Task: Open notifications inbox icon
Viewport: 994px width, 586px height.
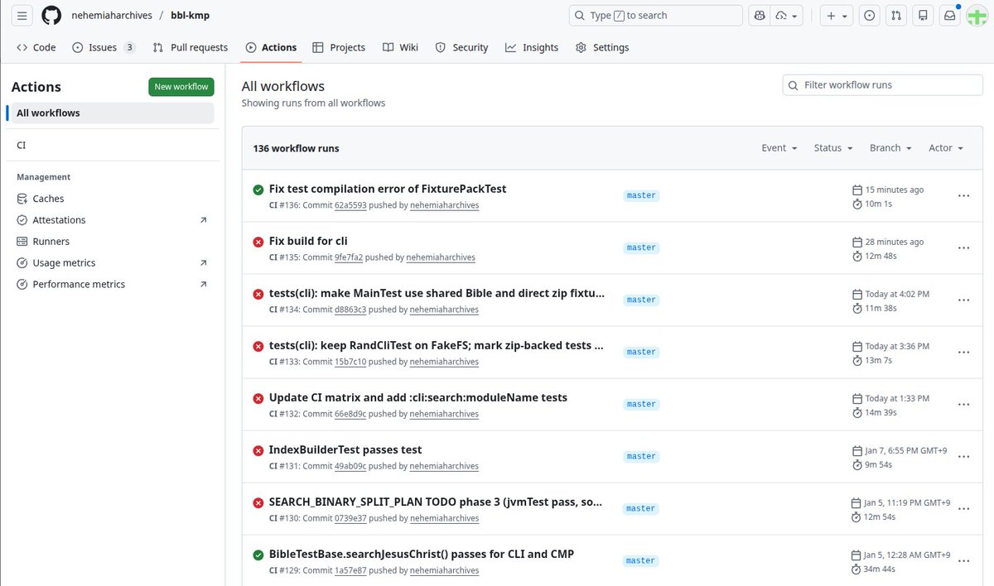Action: (x=950, y=16)
